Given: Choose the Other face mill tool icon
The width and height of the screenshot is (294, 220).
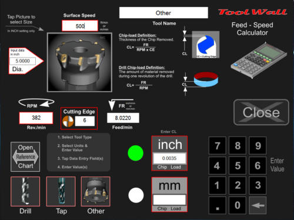Looking at the screenshot, I should pyautogui.click(x=96, y=191).
